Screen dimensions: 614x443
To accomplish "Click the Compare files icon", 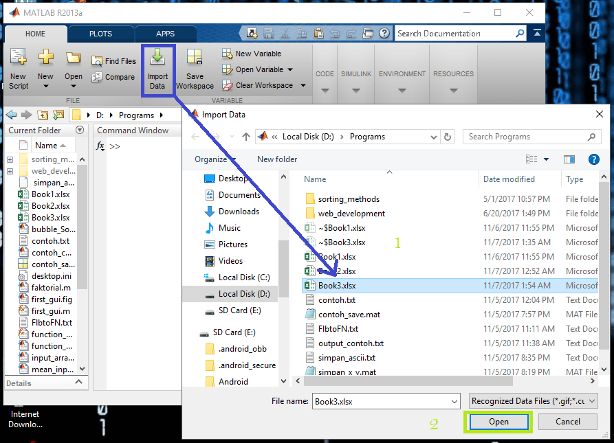I will coord(98,78).
